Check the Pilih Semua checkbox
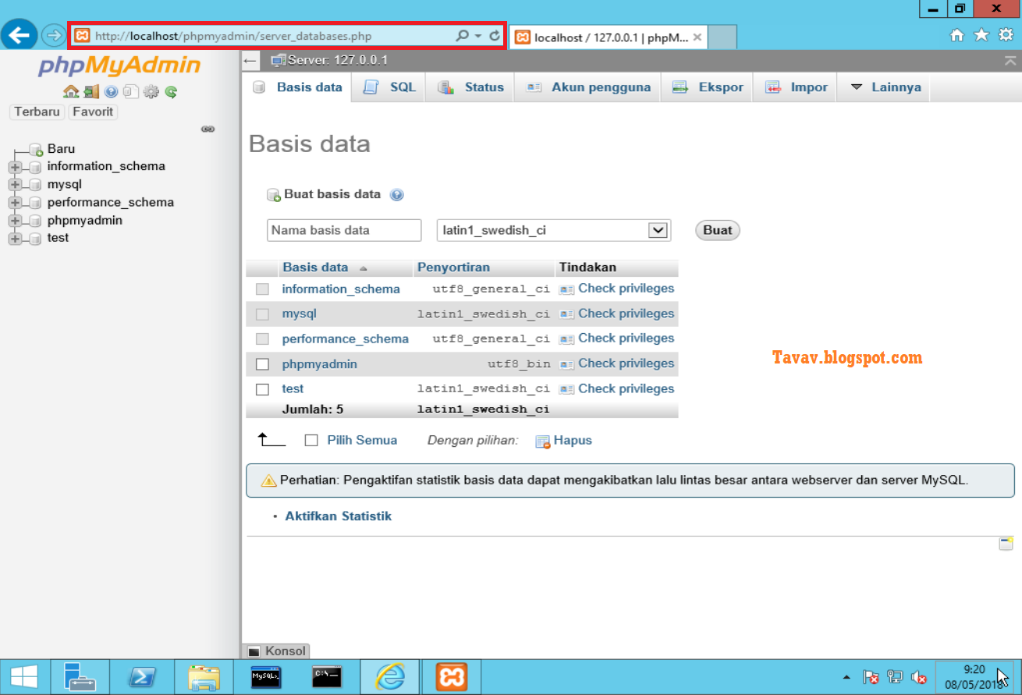Viewport: 1022px width, 695px height. coord(311,441)
